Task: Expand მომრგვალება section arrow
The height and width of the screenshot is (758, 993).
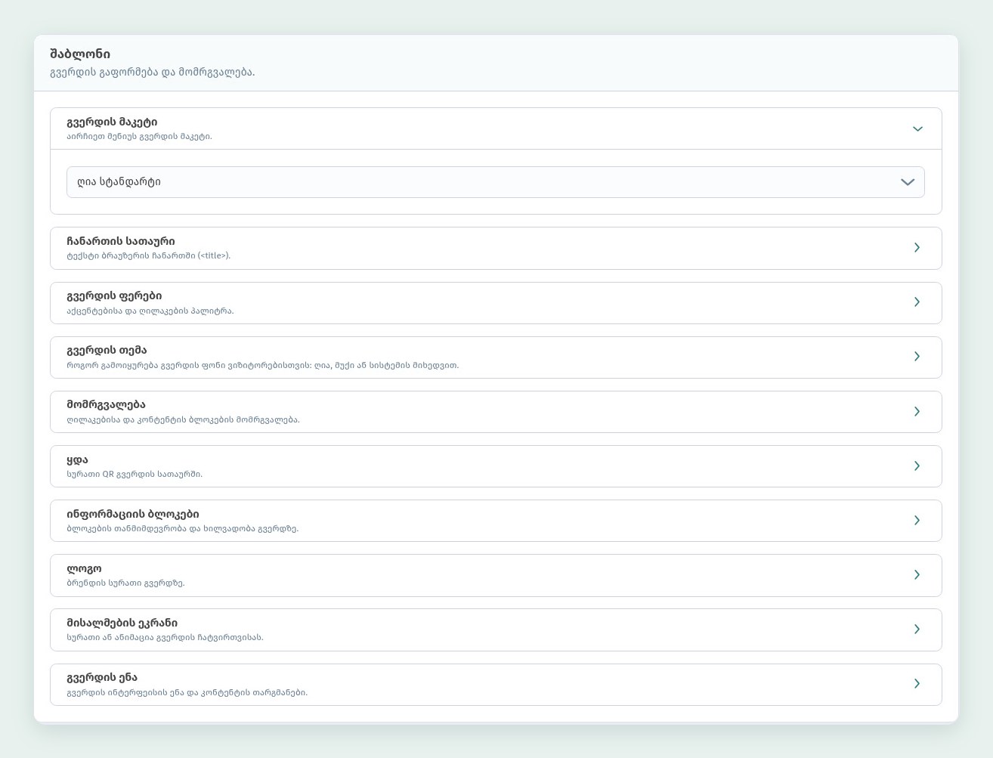Action: tap(917, 412)
